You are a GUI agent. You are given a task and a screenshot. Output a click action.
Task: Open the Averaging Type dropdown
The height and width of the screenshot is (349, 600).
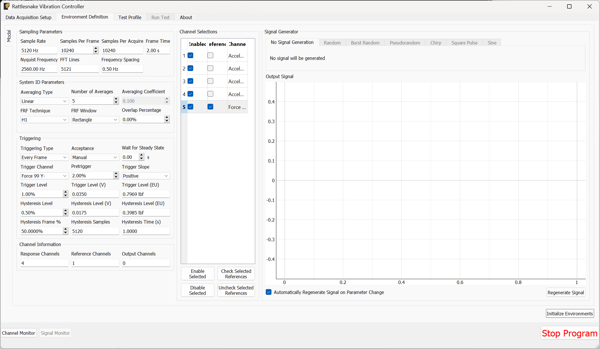(44, 101)
